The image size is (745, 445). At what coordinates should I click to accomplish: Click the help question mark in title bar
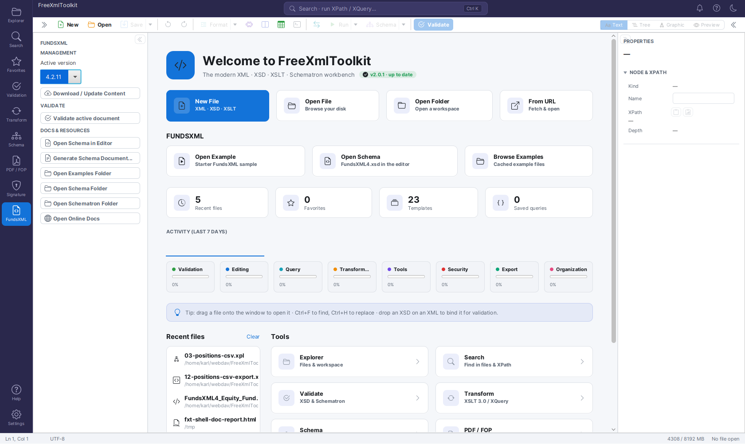[x=717, y=8]
